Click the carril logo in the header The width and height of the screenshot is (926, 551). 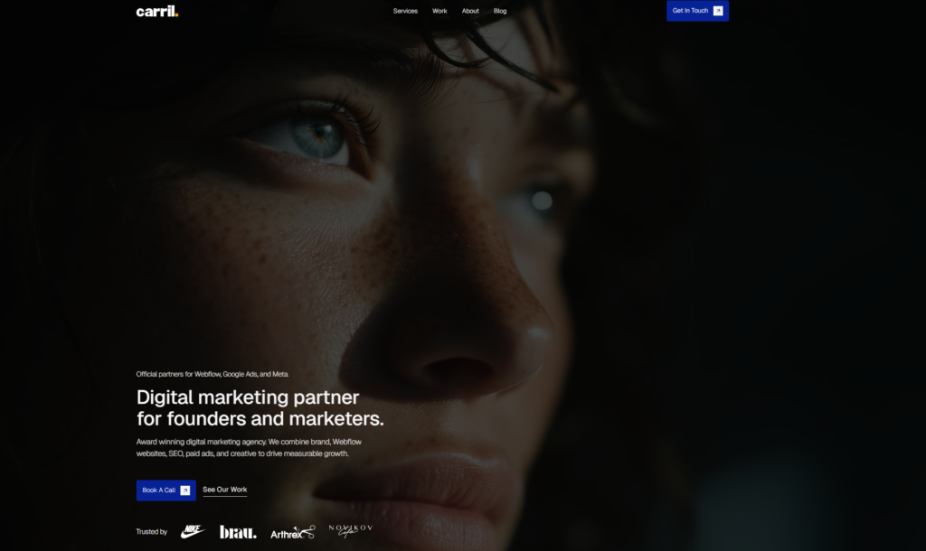click(x=157, y=11)
